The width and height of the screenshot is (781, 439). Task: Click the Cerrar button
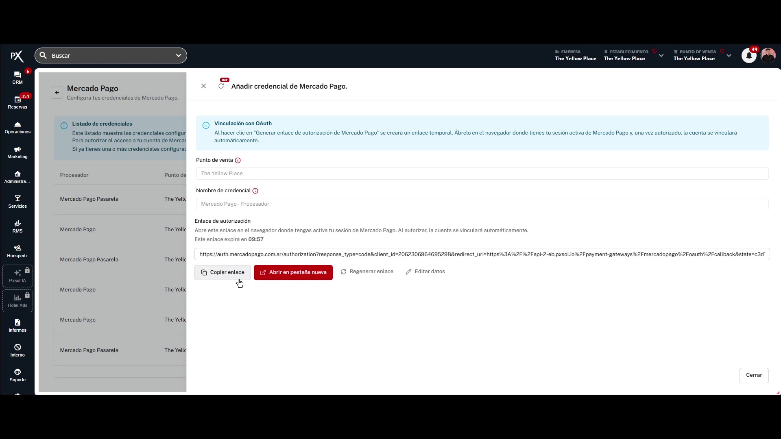pos(754,375)
